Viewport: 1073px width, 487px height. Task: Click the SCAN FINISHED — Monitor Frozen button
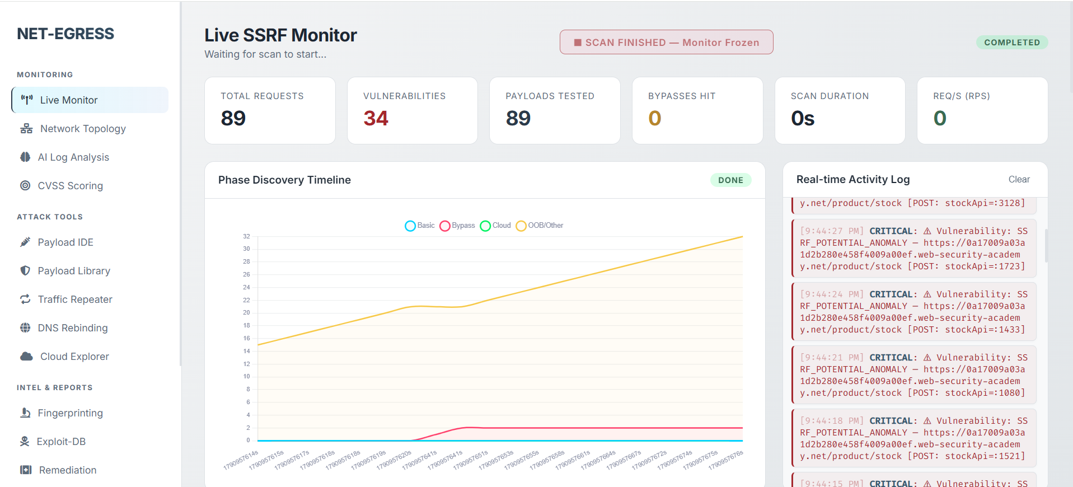(x=667, y=43)
